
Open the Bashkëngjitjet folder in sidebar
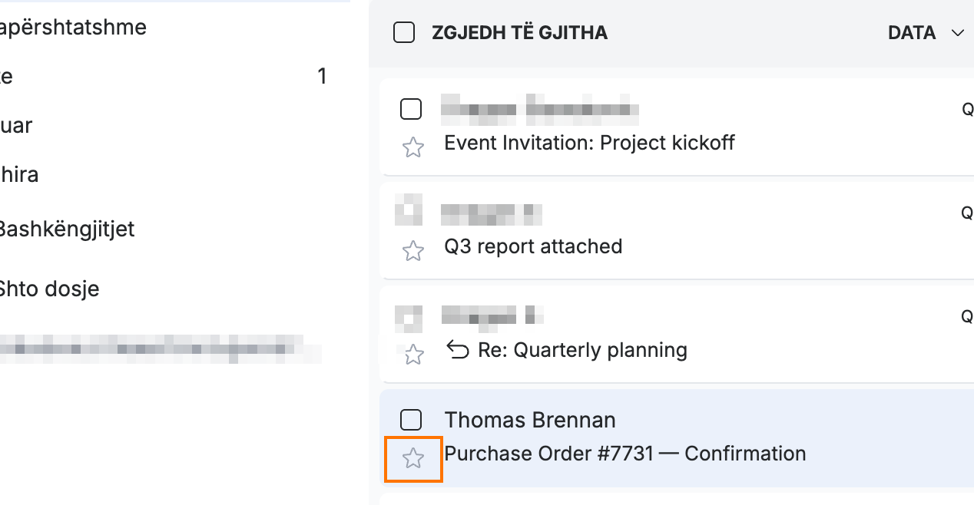[66, 229]
